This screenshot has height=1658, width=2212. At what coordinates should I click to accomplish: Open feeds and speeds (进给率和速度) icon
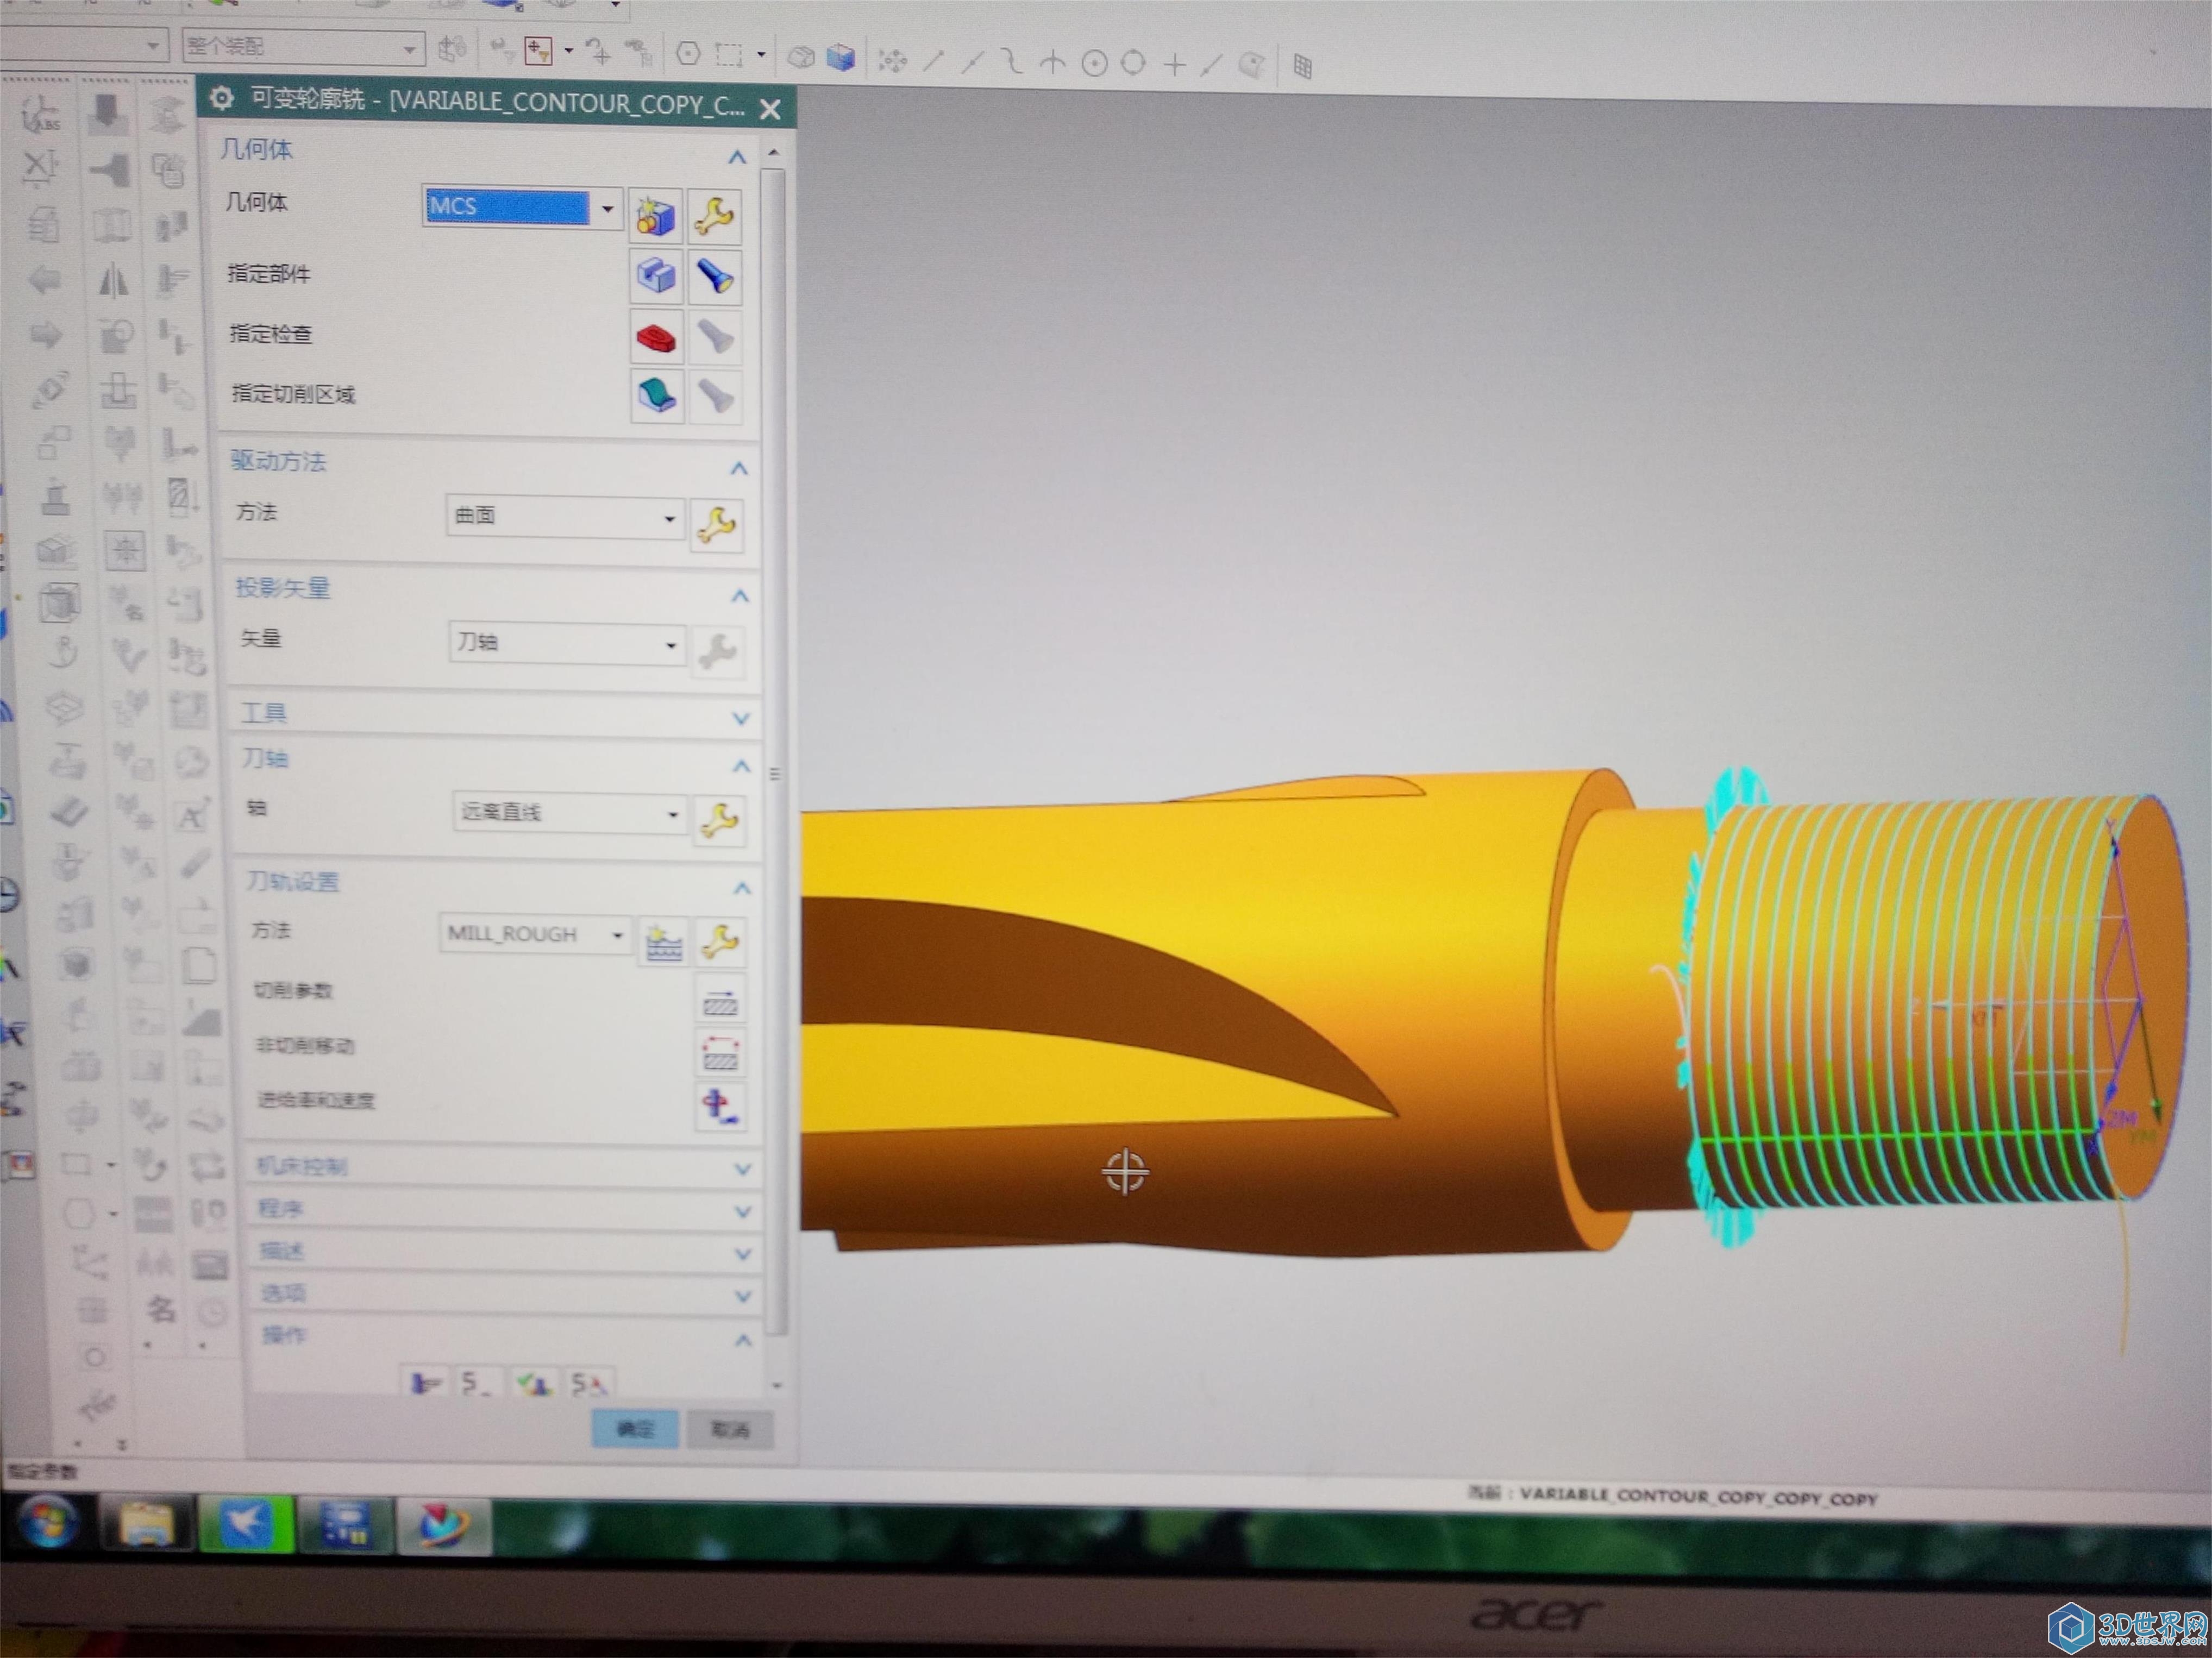(720, 1106)
